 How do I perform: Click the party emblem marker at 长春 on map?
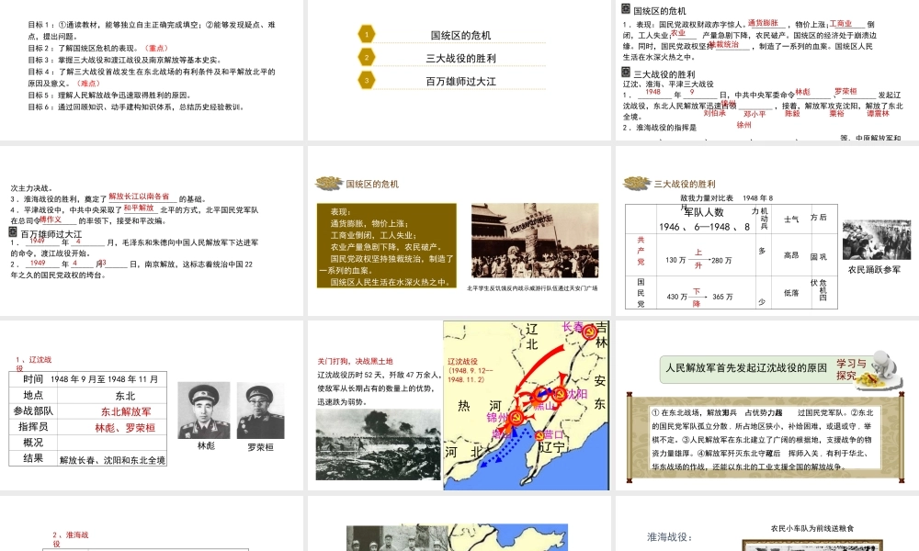(589, 332)
